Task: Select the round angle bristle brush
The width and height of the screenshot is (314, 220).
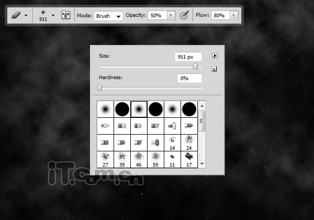Action: (x=155, y=126)
